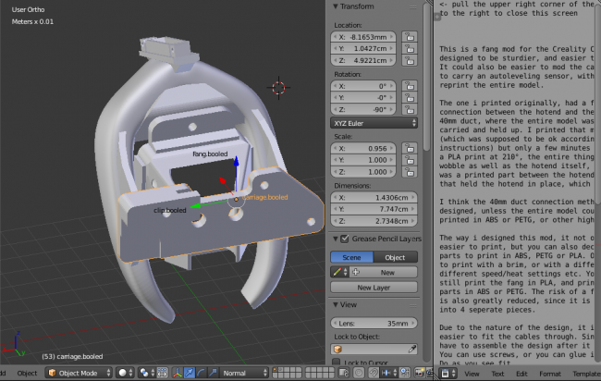The width and height of the screenshot is (601, 381).
Task: Click the Lock to Object field
Action: 374,350
